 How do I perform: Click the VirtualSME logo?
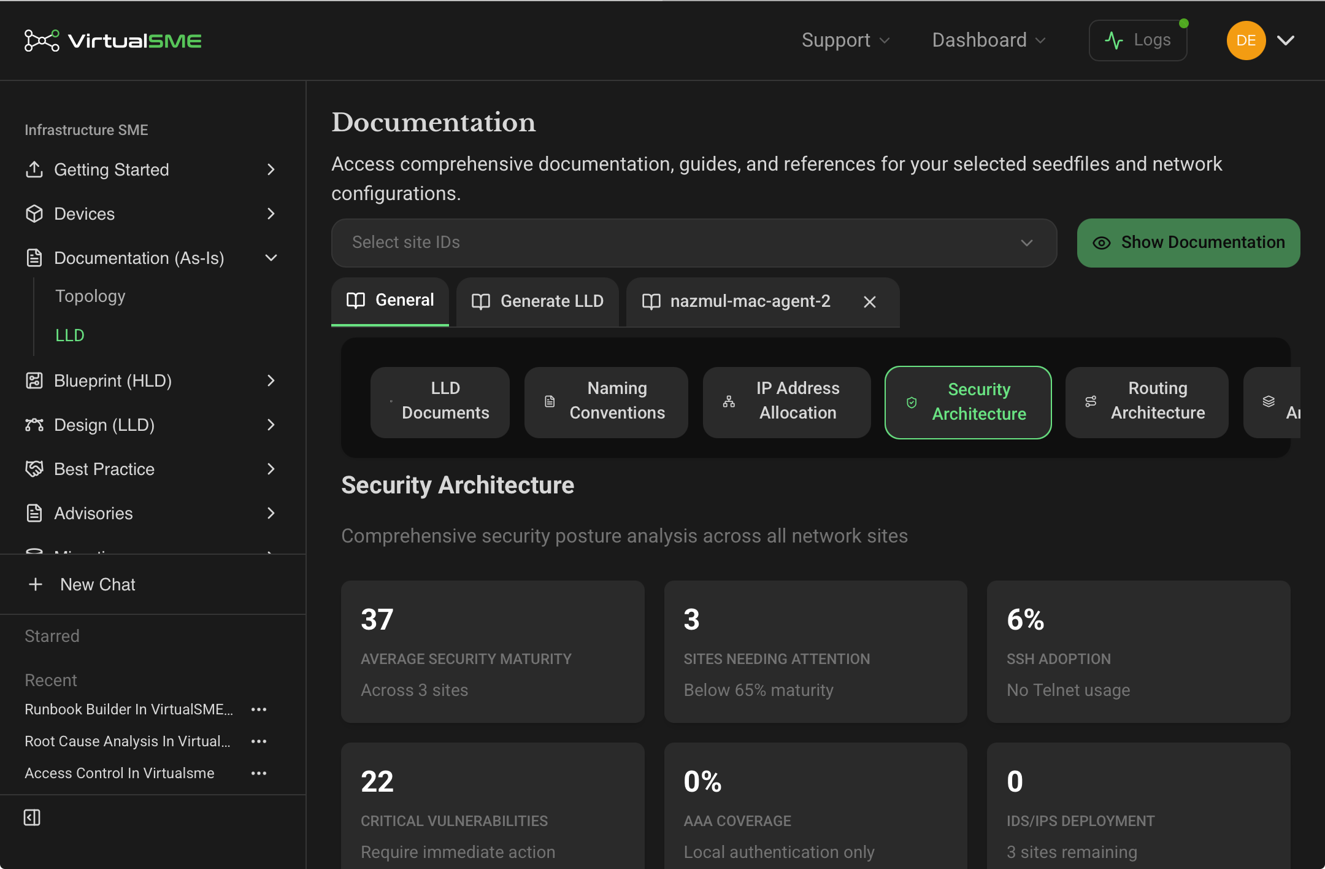click(113, 41)
